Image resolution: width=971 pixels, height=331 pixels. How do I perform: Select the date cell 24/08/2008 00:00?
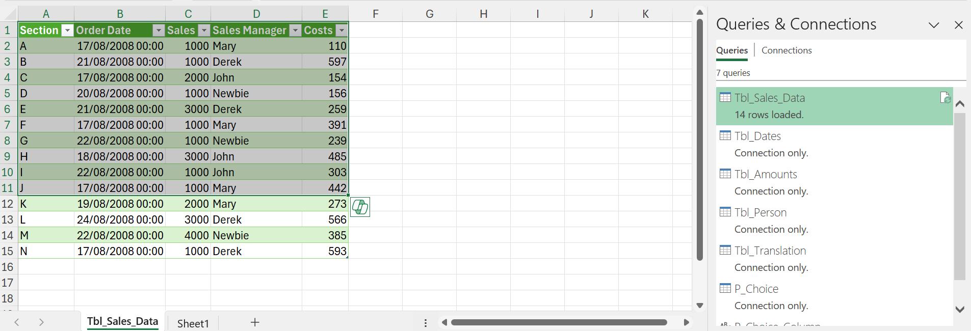120,219
